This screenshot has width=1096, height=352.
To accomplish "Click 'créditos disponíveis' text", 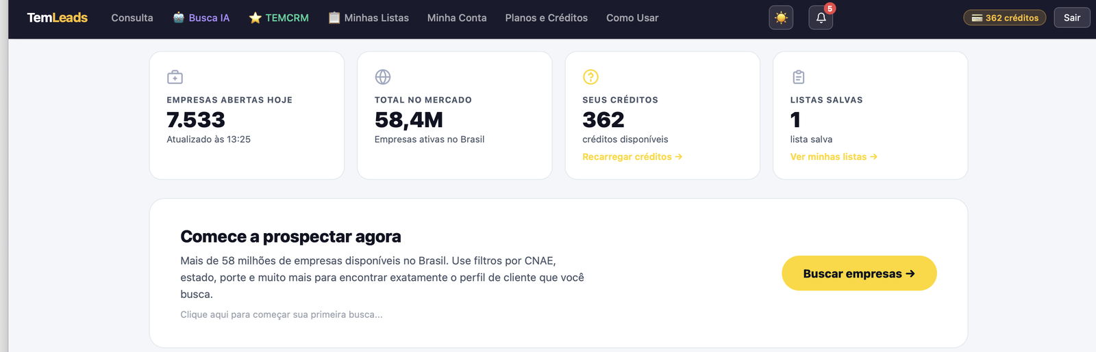I will click(x=625, y=139).
